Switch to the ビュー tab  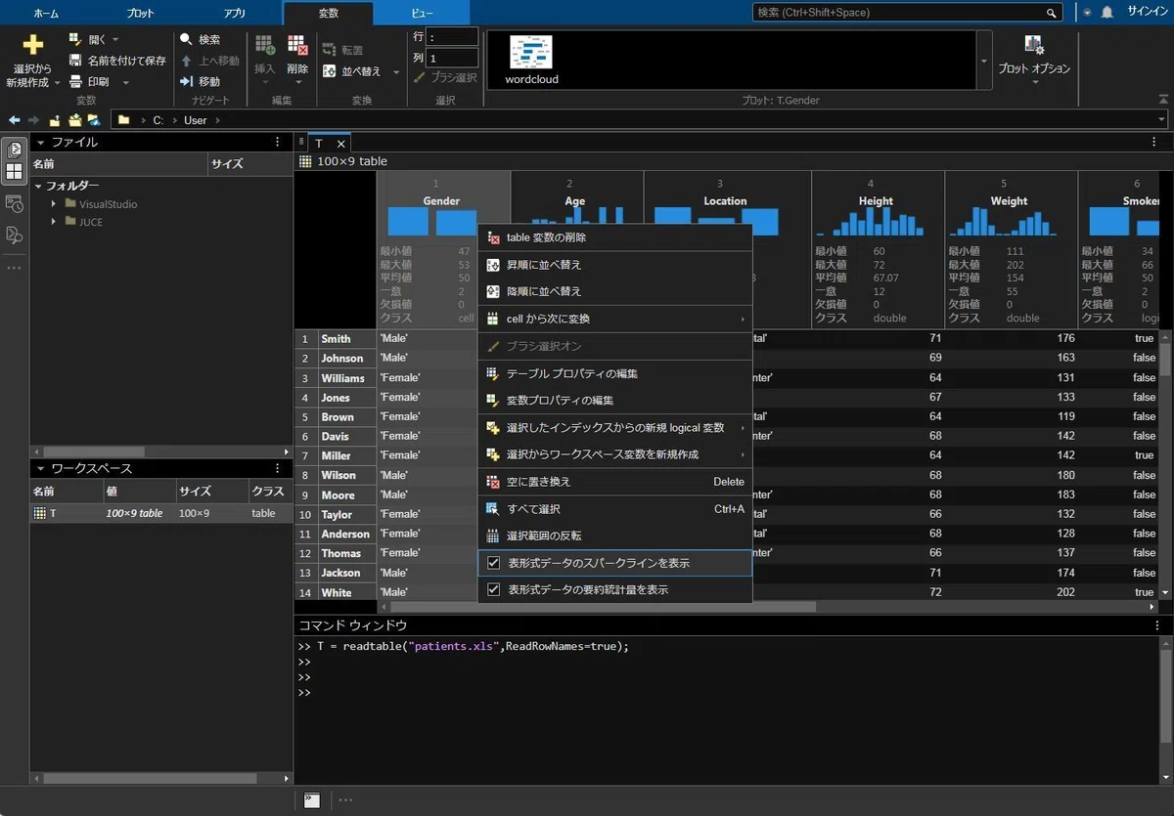click(x=423, y=13)
